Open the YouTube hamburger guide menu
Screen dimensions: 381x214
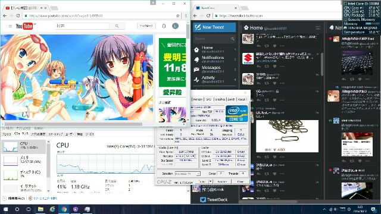10,26
